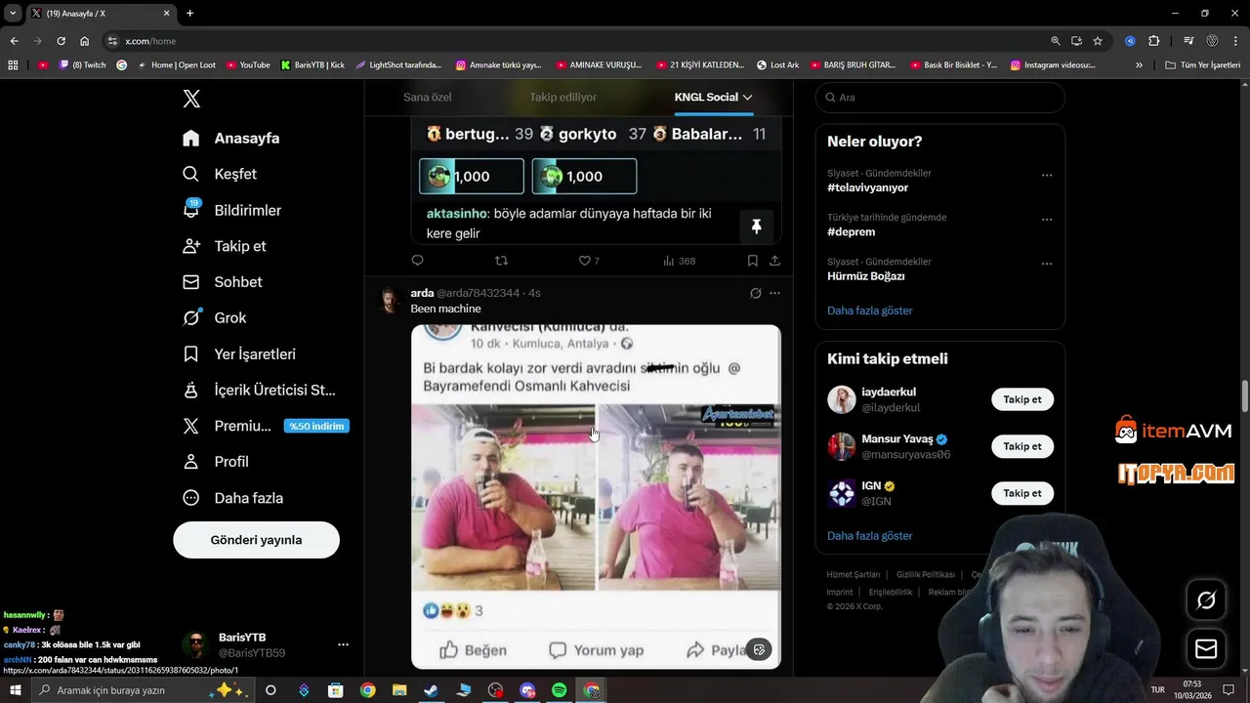Open Chrome extensions puzzle icon
1250x703 pixels.
(x=1153, y=41)
